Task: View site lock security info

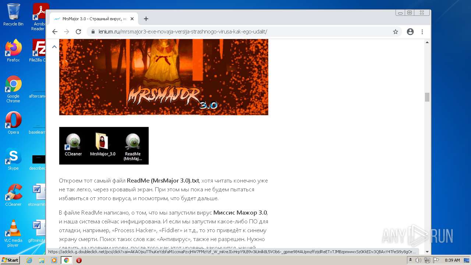Action: pyautogui.click(x=93, y=32)
